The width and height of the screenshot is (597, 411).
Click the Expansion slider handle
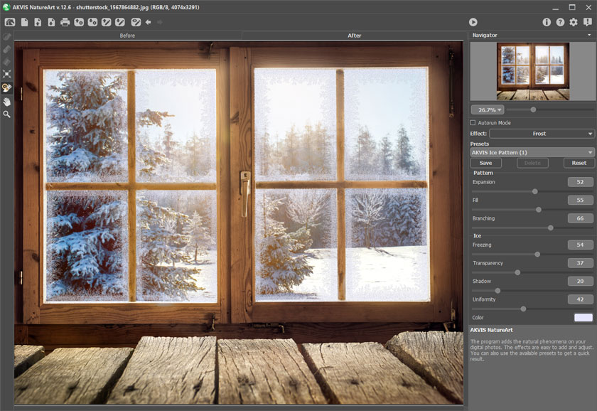point(535,191)
